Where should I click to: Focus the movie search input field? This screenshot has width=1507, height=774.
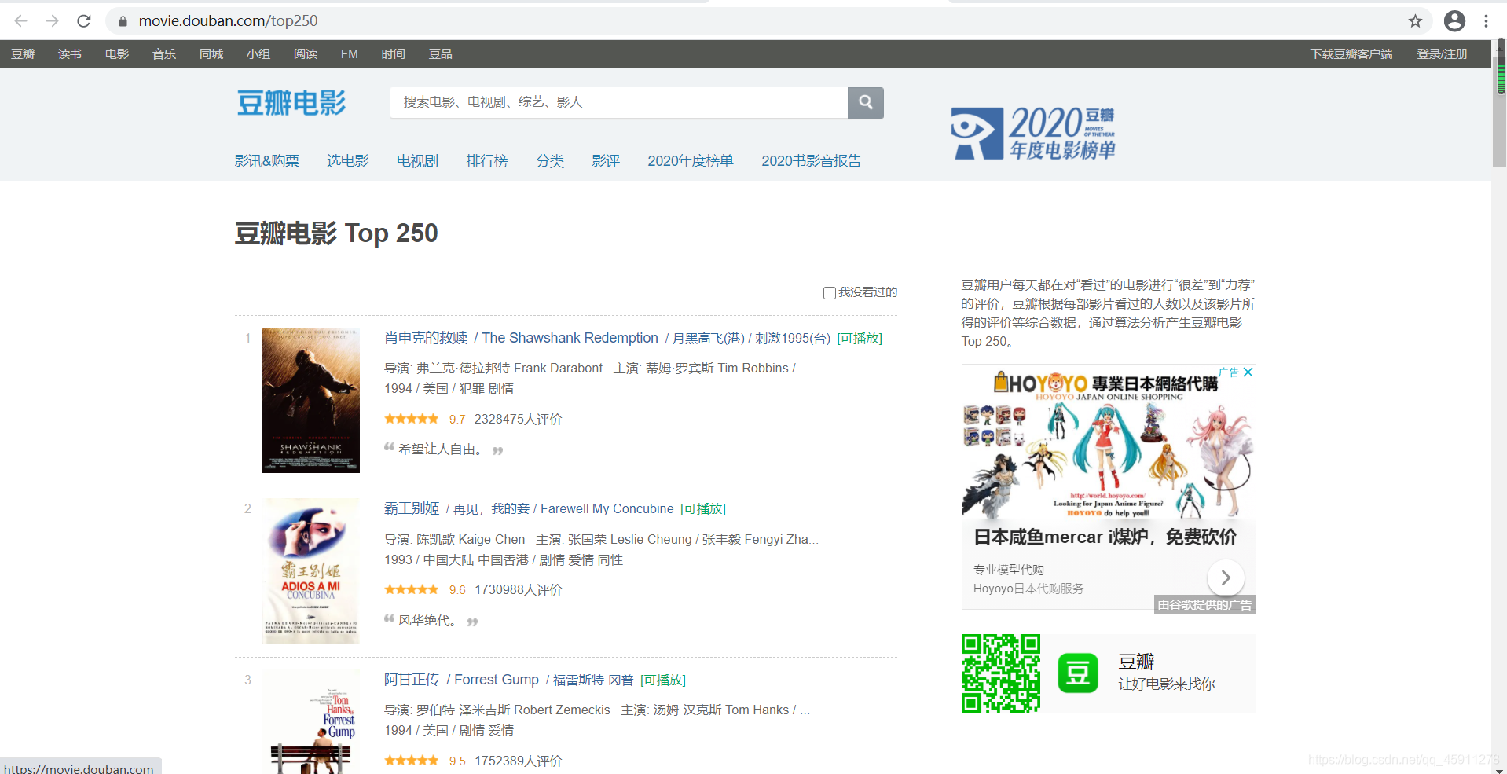point(618,102)
